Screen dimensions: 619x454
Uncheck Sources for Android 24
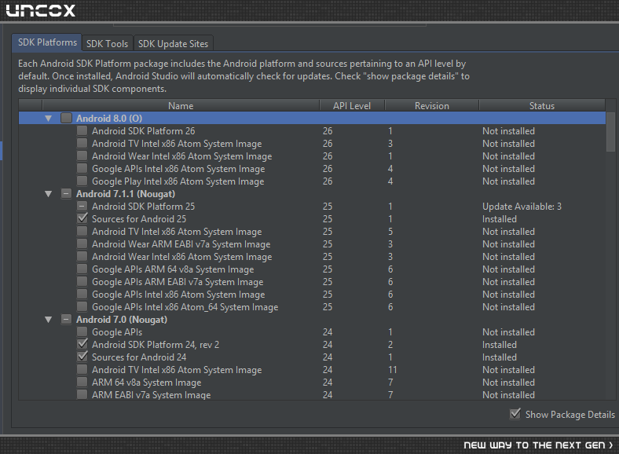[82, 357]
